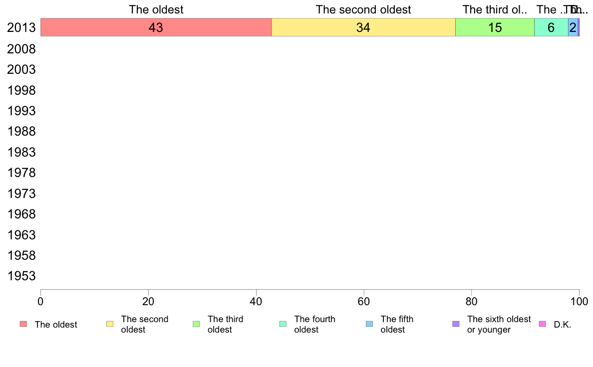Click the blue 'The fifth oldest' legend swatch
Screen dimensions: 593x367
click(369, 324)
